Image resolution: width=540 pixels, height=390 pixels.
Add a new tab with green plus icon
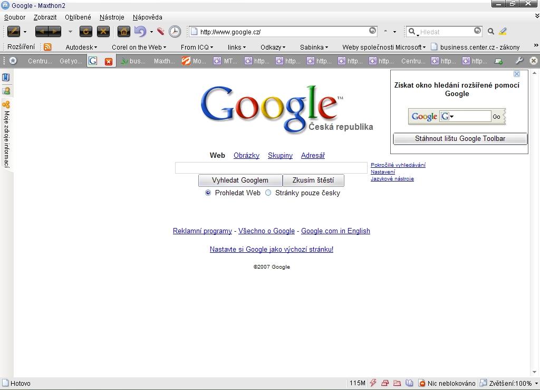pyautogui.click(x=498, y=61)
